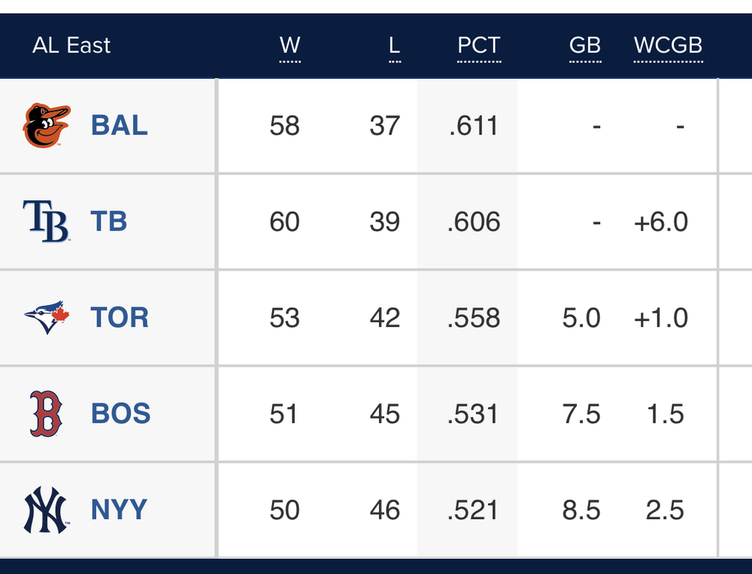Select the Toronto Blue Jays logo

47,318
